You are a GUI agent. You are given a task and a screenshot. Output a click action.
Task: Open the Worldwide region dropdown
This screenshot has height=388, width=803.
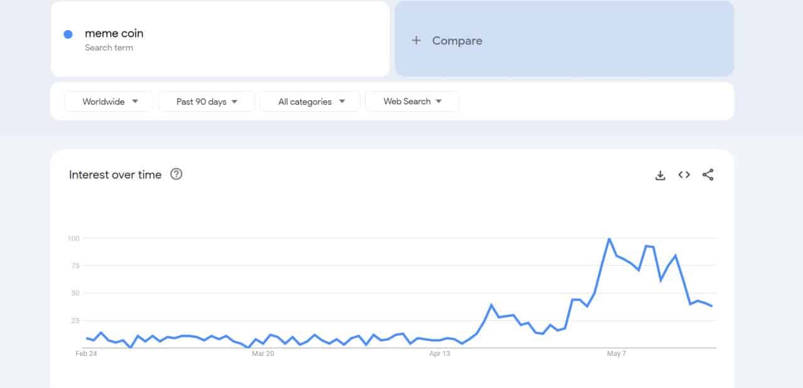(x=109, y=102)
